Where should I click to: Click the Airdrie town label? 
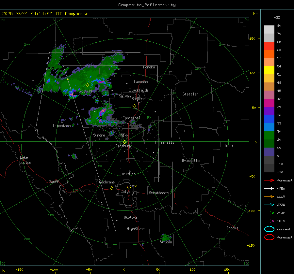[129, 174]
